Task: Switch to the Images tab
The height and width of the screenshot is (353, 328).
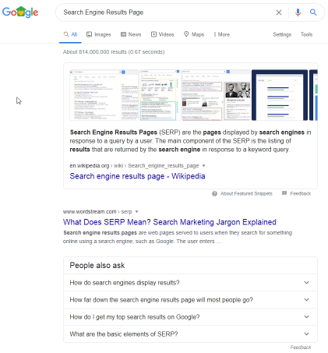Action: pos(99,34)
